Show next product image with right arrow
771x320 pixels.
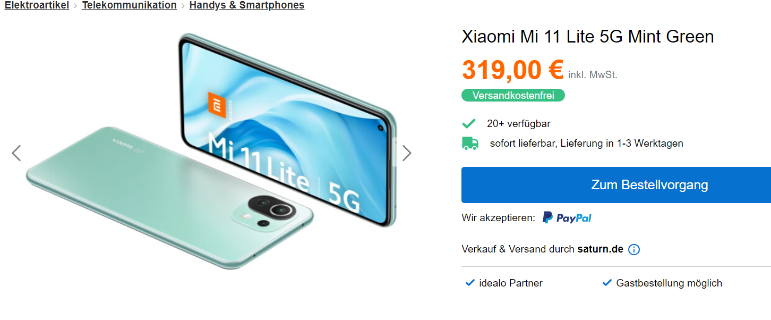(x=407, y=153)
